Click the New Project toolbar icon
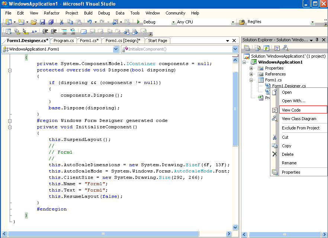Image resolution: width=328 pixels, height=238 pixels. (x=9, y=22)
